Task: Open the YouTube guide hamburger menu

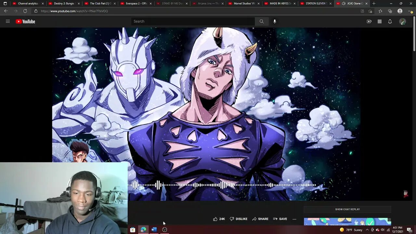Action: [8, 21]
